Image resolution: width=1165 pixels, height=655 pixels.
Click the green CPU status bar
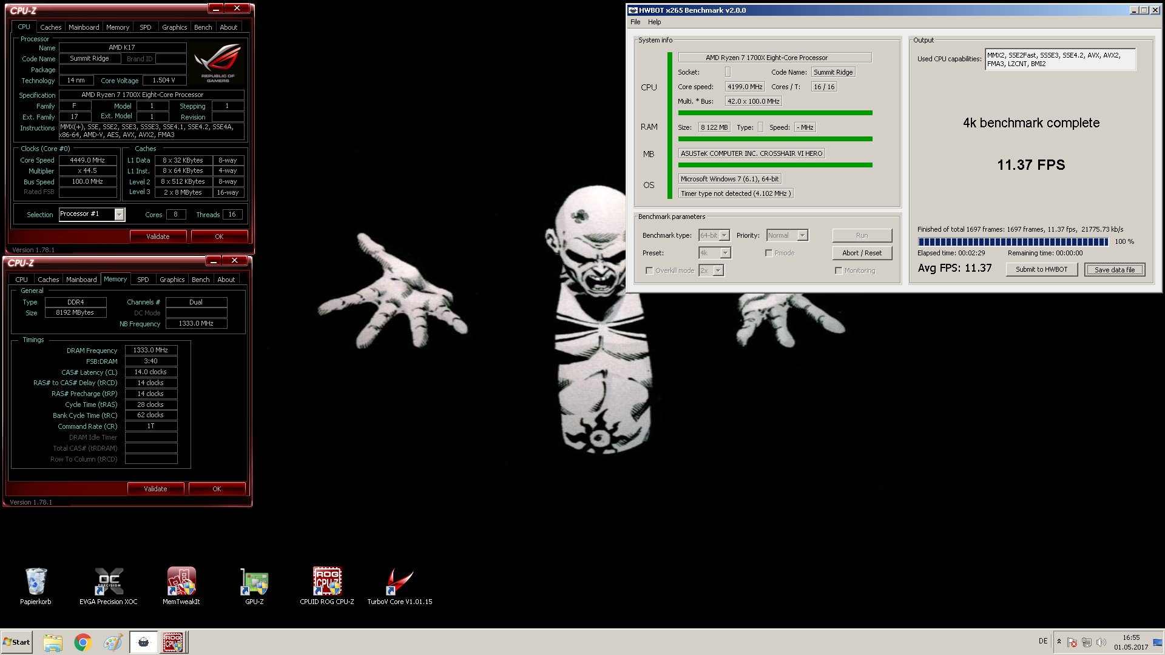pos(775,113)
